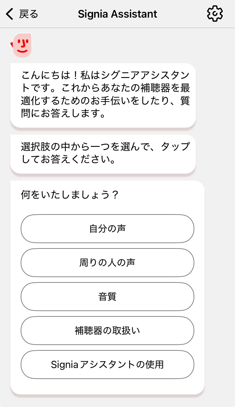
Task: Click blank header space between title and gear
Action: [182, 14]
